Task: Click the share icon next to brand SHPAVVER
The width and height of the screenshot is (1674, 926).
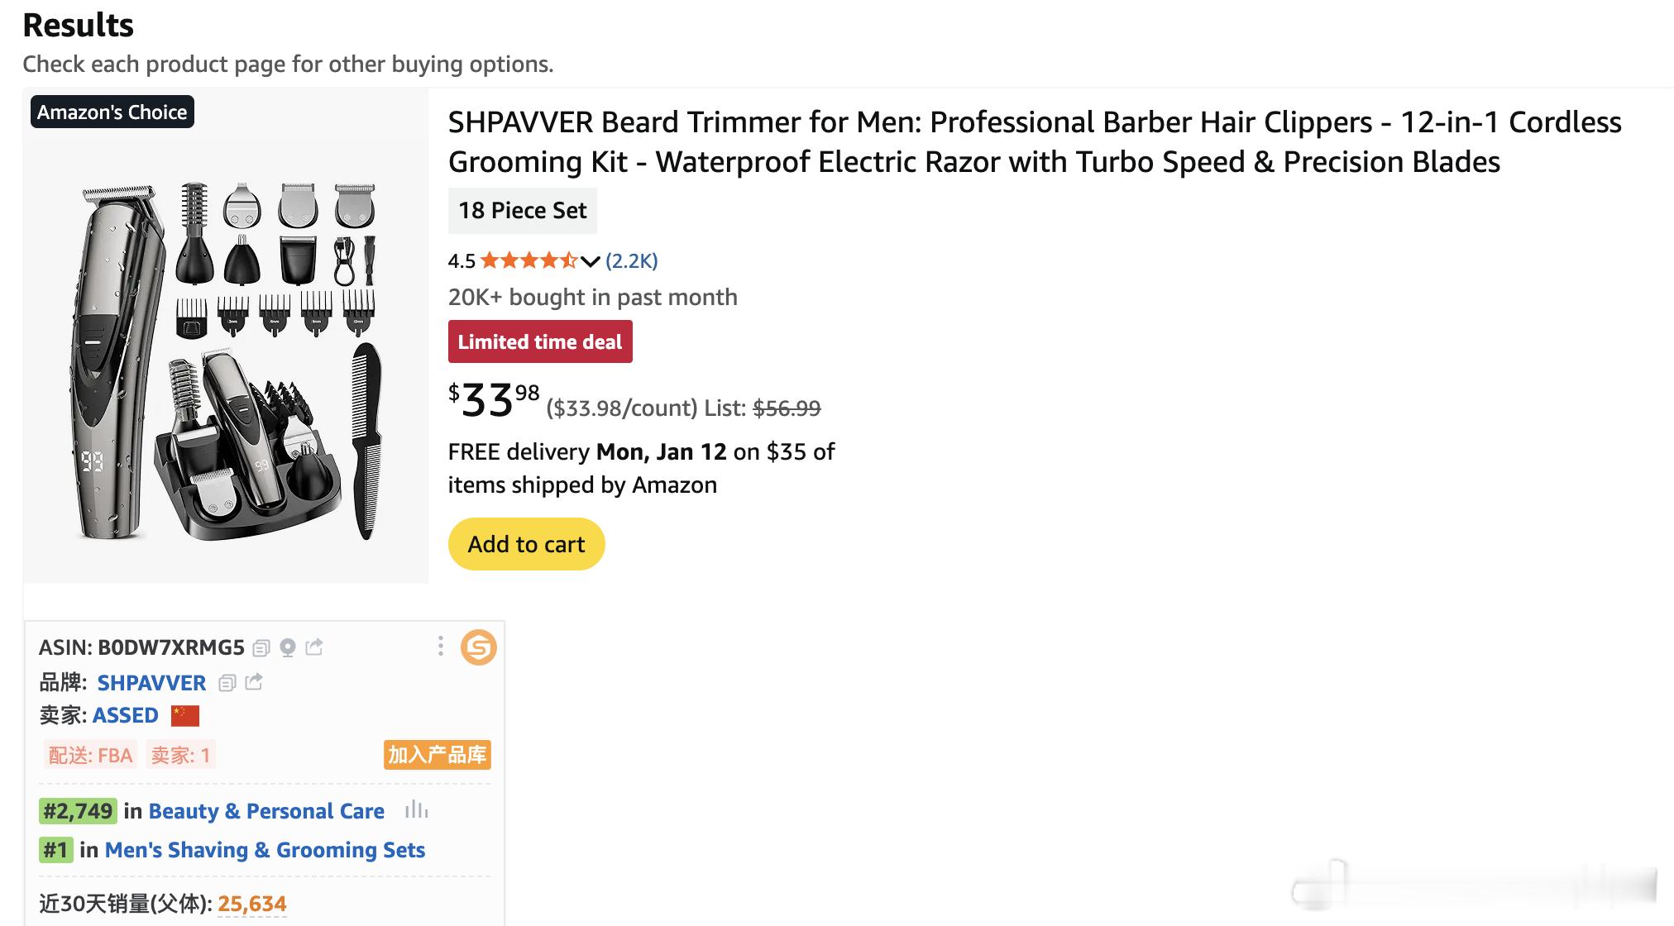Action: click(x=254, y=682)
